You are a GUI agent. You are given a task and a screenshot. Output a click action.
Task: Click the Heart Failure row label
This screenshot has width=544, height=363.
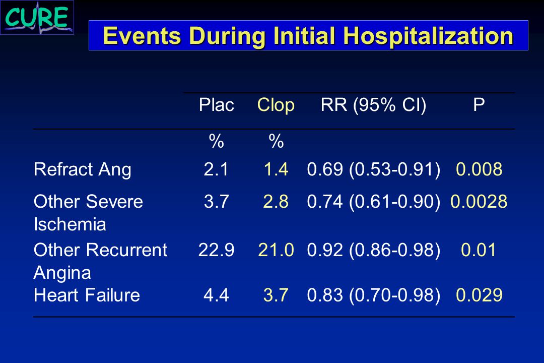pos(87,295)
